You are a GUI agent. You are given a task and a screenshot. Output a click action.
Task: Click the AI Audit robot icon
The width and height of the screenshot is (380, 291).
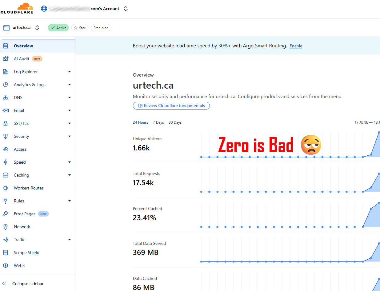6,59
